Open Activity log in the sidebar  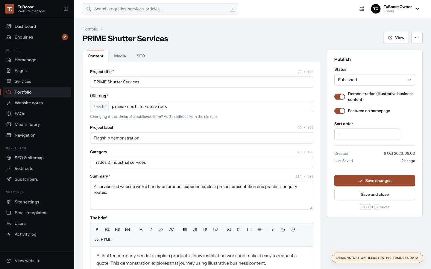point(37,234)
